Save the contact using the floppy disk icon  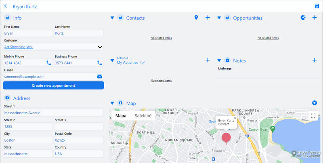click(x=317, y=6)
